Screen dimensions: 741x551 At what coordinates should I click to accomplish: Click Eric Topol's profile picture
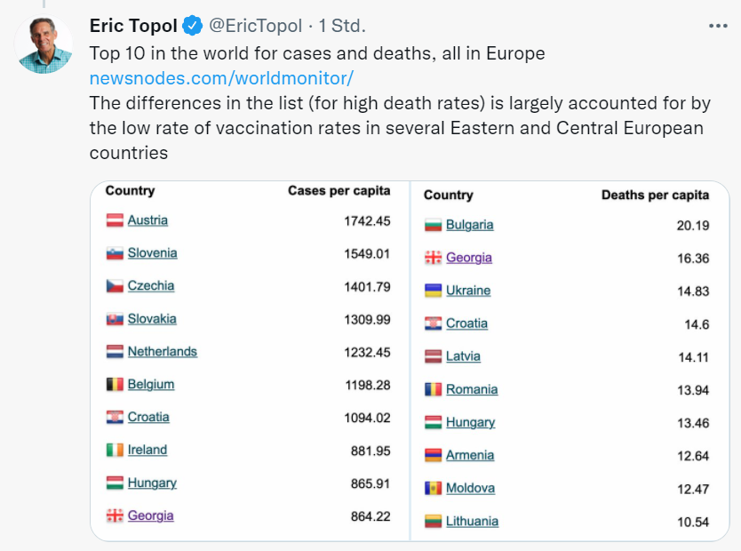point(44,44)
